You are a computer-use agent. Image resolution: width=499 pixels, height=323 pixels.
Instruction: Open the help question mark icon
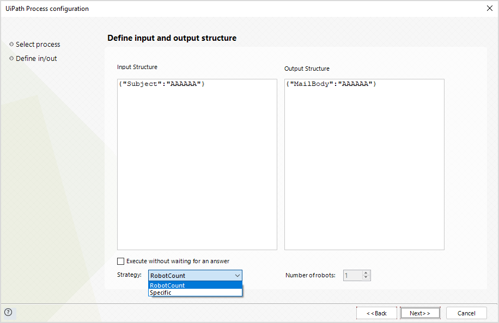(x=8, y=312)
